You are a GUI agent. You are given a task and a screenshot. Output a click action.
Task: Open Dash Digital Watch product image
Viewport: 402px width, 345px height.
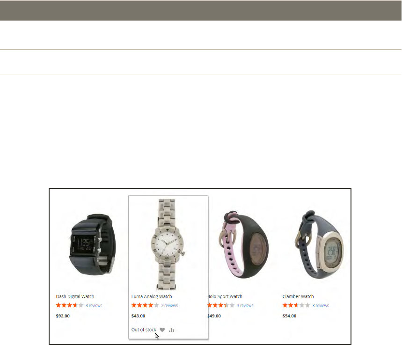[93, 244]
